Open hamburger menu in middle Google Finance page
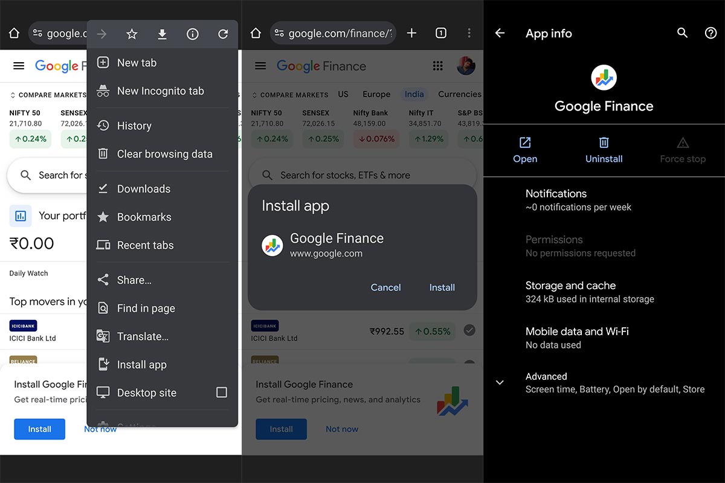The height and width of the screenshot is (483, 725). (260, 66)
